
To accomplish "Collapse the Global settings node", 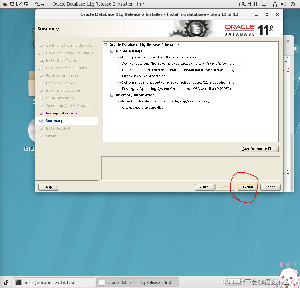I will click(112, 51).
